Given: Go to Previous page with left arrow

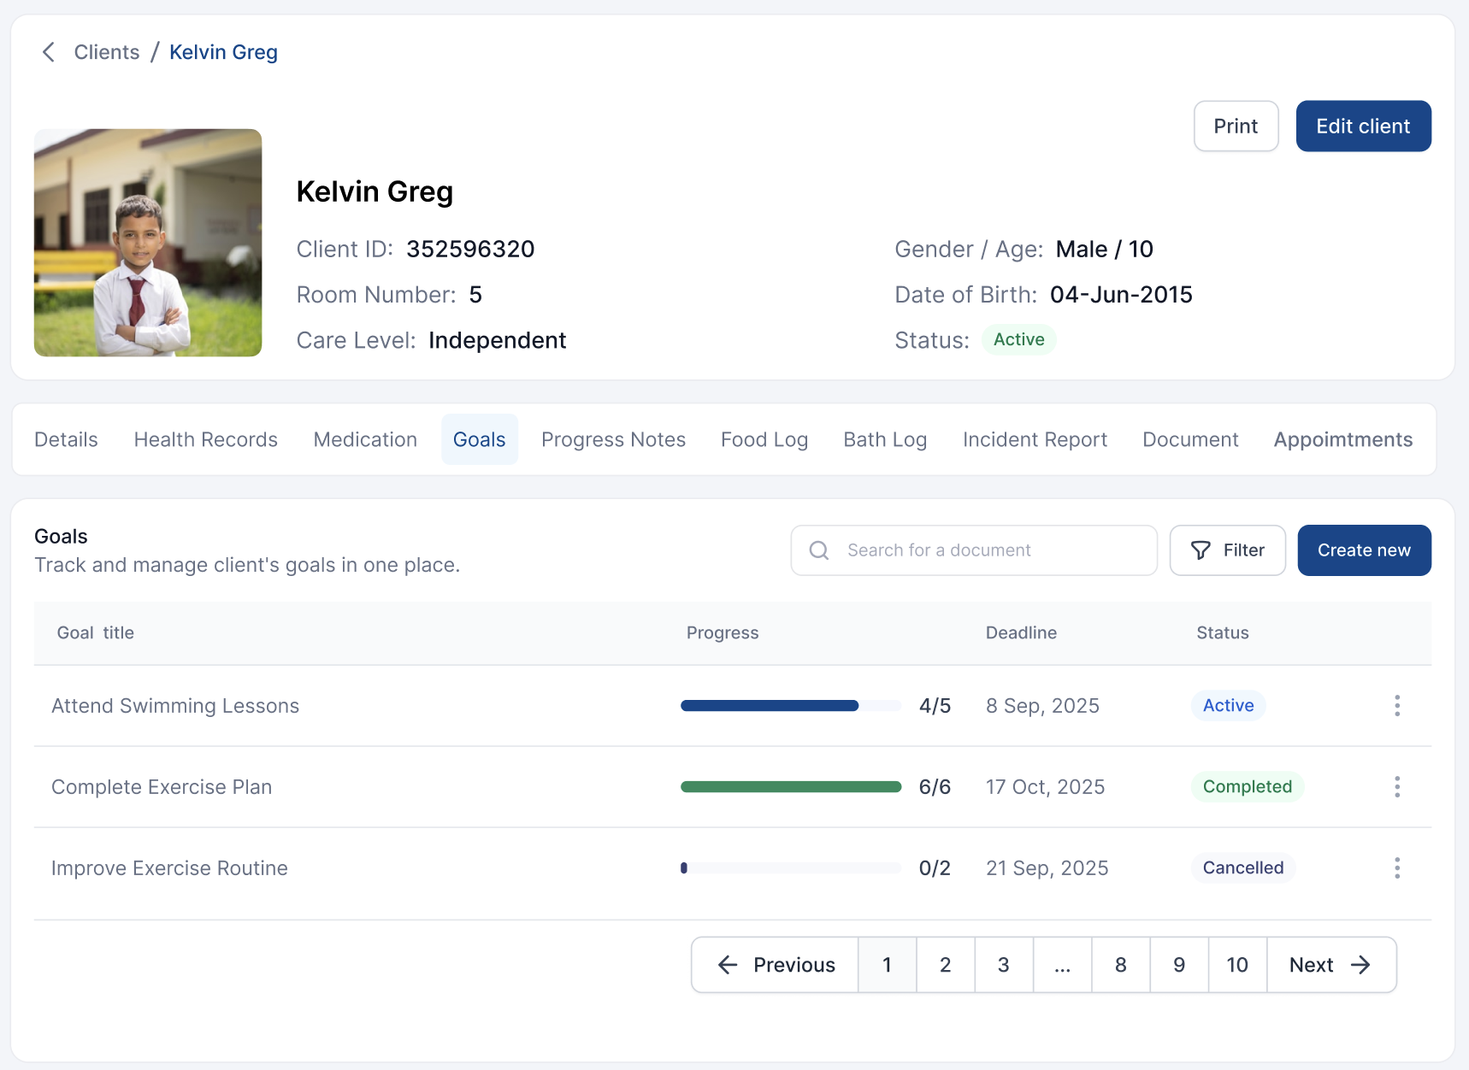Looking at the screenshot, I should click(775, 965).
